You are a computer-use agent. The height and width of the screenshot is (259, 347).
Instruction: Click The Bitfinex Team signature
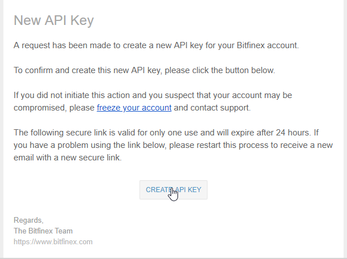[x=43, y=231]
